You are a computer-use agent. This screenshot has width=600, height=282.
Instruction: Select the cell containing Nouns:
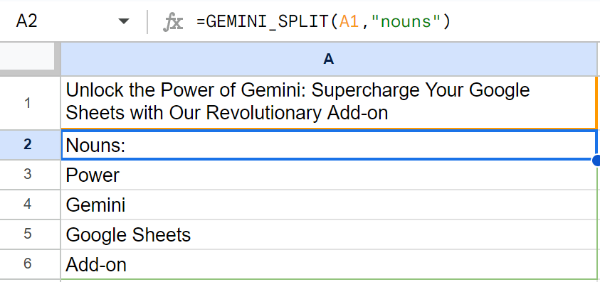(329, 145)
